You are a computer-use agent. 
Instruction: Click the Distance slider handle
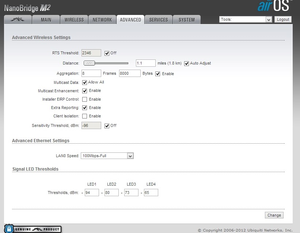pyautogui.click(x=90, y=63)
